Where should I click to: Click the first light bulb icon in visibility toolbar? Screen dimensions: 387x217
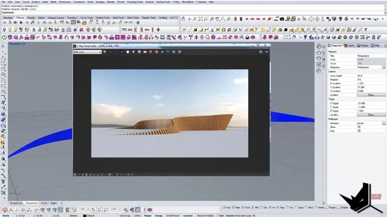4,30
